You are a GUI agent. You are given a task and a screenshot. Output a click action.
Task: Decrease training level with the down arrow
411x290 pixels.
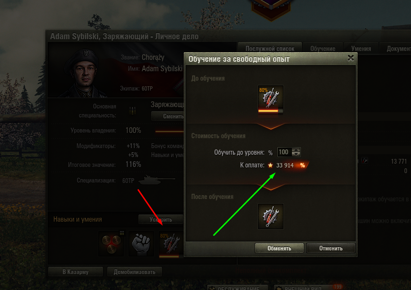pyautogui.click(x=296, y=154)
